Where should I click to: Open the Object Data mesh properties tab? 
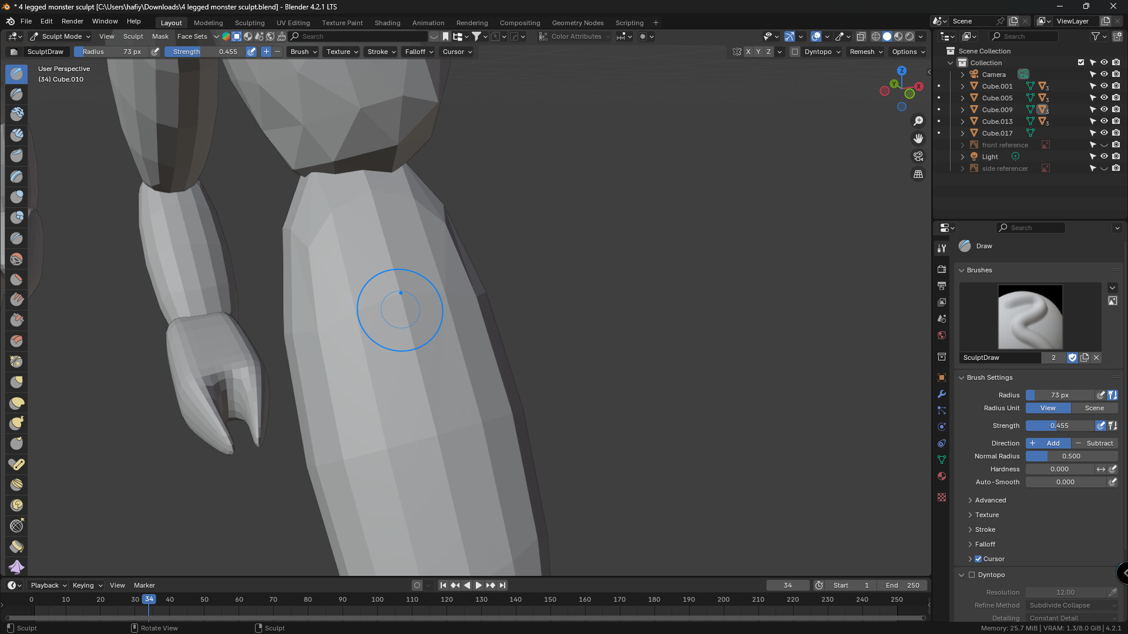coord(942,460)
